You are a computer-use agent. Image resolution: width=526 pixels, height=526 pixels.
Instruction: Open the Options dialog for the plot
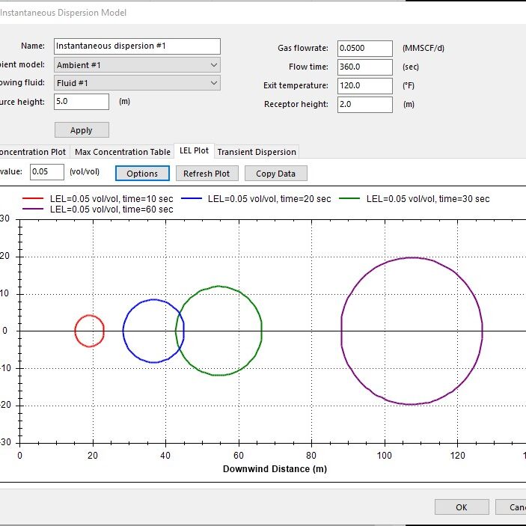[142, 173]
